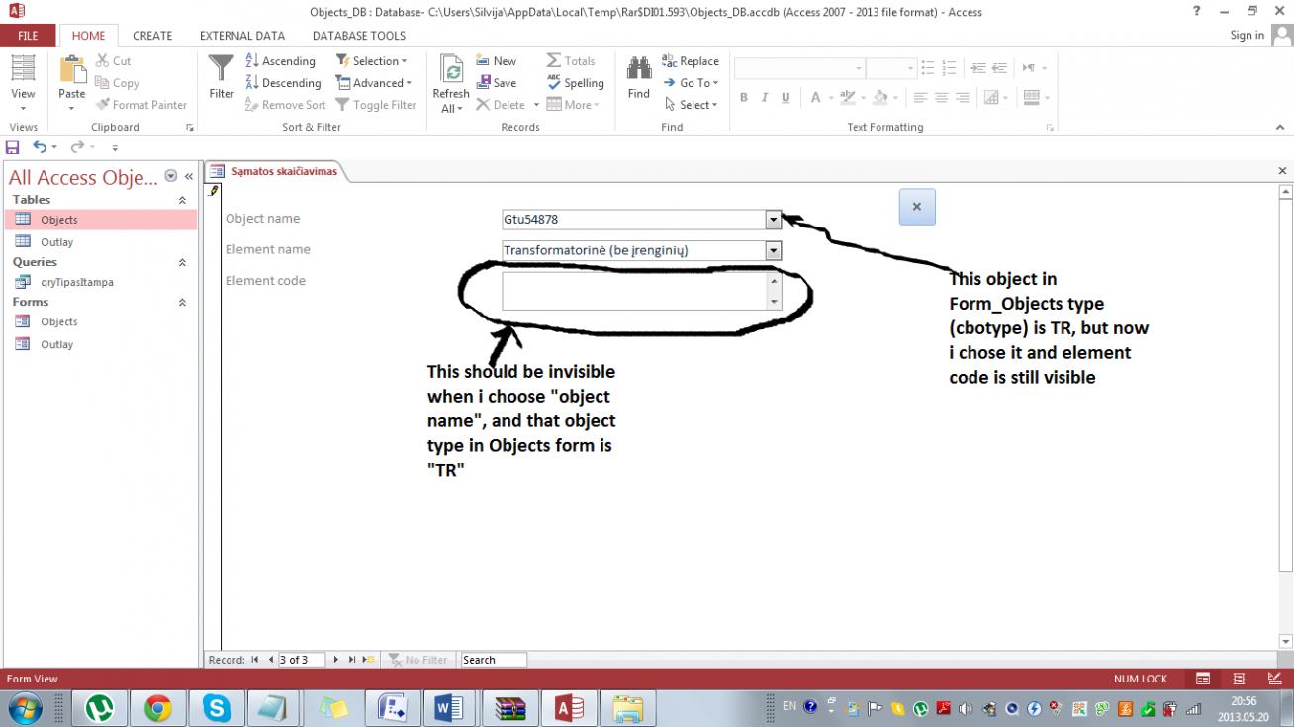Go to next record navigation arrow
Image resolution: width=1294 pixels, height=727 pixels.
click(x=336, y=660)
